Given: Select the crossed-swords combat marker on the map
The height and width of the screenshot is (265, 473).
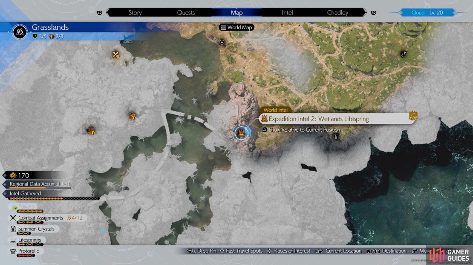Looking at the screenshot, I should point(116,54).
